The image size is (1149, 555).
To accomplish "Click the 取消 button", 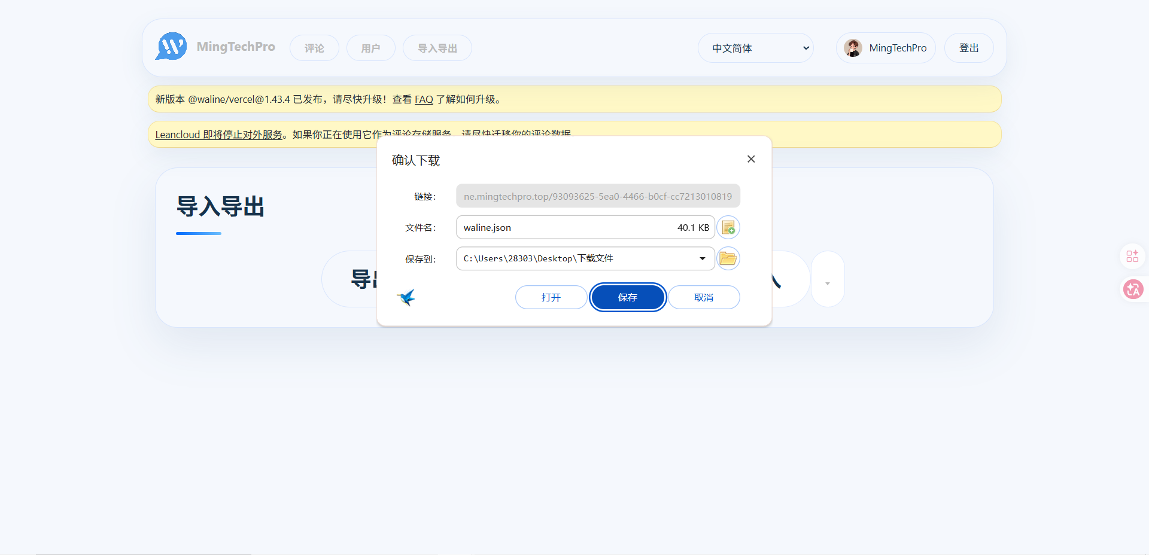I will pos(704,297).
